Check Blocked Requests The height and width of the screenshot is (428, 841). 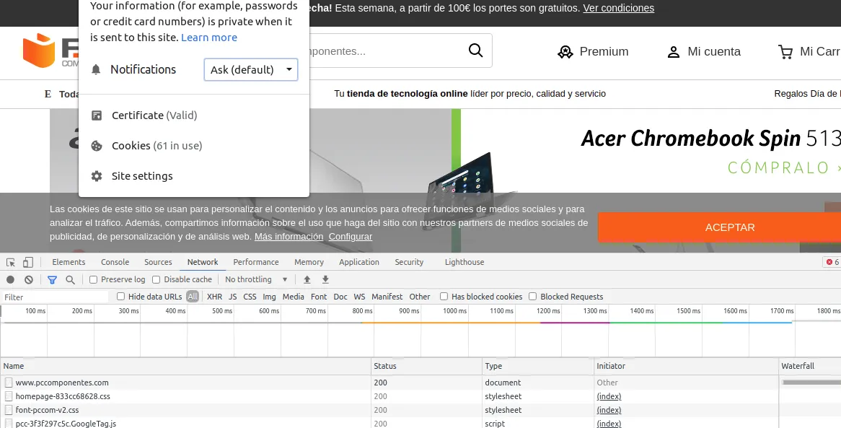click(x=532, y=297)
